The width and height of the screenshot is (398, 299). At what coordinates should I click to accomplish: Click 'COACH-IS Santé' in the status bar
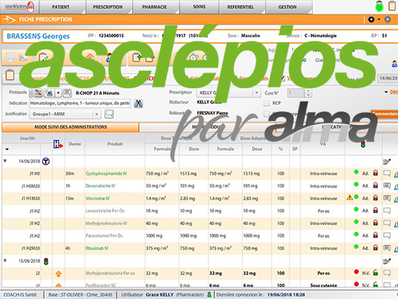(x=20, y=294)
